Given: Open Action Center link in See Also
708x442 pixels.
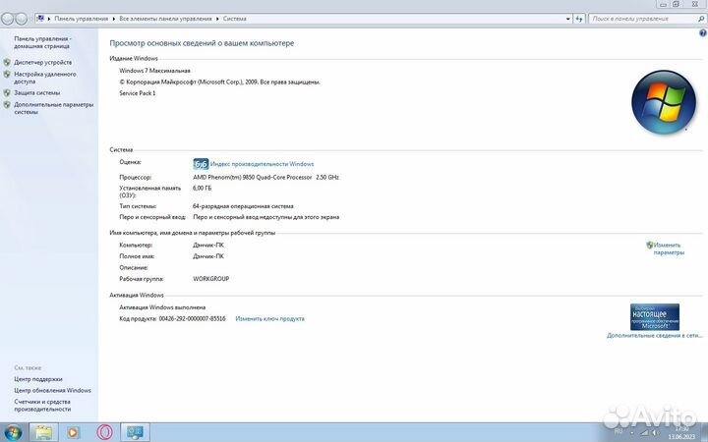Looking at the screenshot, I should 38,378.
